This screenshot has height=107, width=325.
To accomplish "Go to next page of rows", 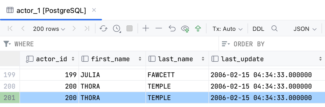I will point(74,29).
